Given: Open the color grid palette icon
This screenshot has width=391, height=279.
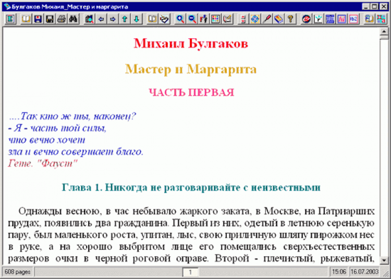Looking at the screenshot, I should point(215,19).
